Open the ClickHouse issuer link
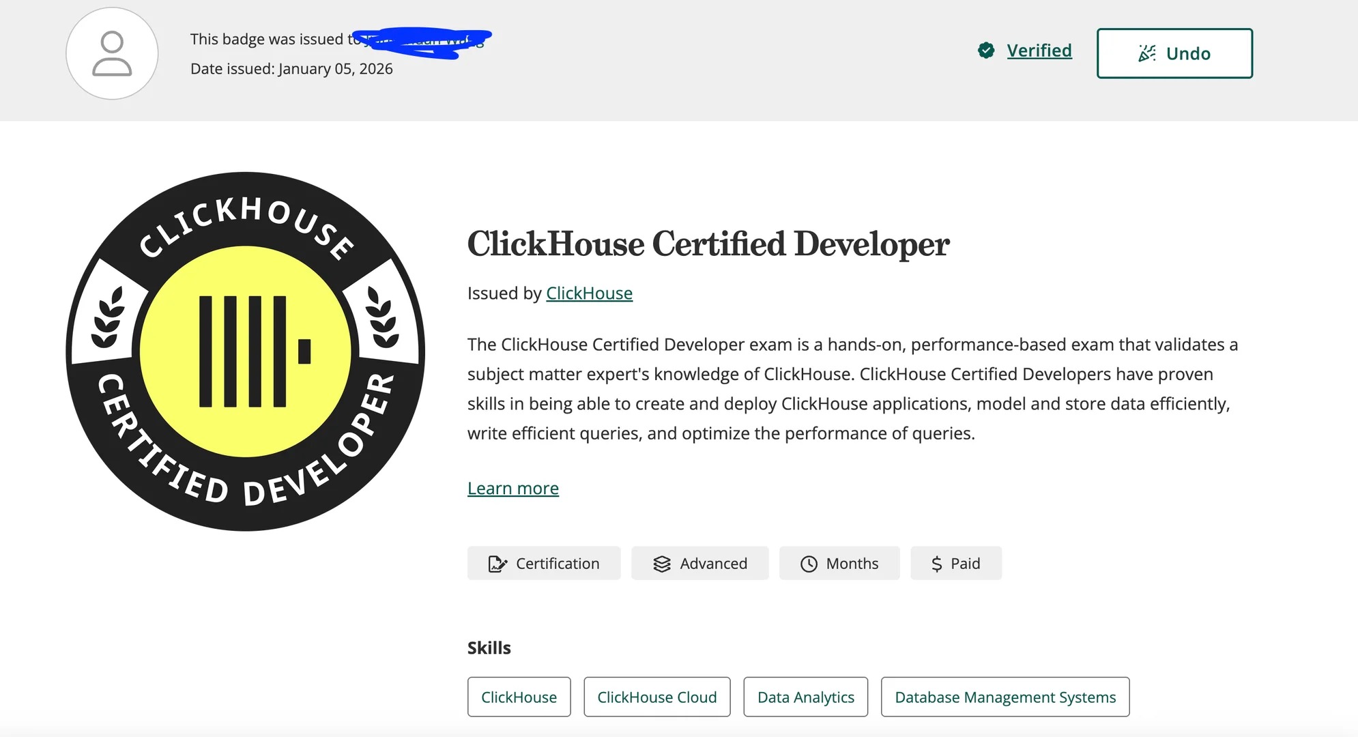 (588, 293)
